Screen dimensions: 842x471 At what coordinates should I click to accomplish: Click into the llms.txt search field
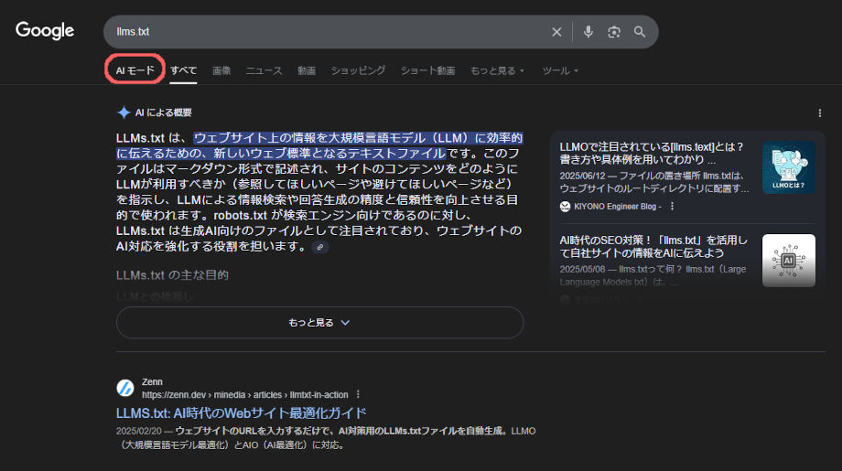(x=320, y=32)
